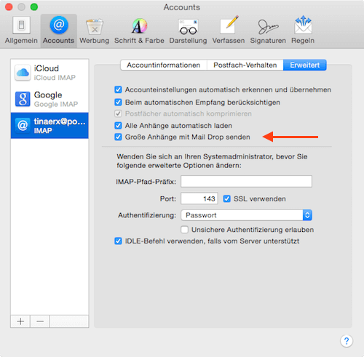Select the iCloud account in sidebar

pos(50,73)
